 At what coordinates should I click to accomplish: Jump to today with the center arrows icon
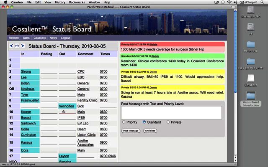click(17, 46)
